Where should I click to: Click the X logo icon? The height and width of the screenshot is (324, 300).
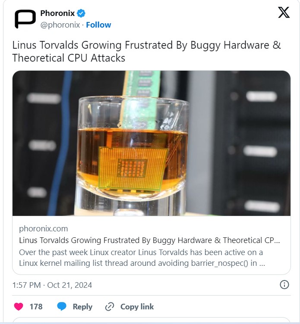click(284, 12)
